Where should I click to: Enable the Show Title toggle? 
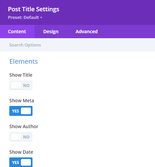click(x=21, y=85)
